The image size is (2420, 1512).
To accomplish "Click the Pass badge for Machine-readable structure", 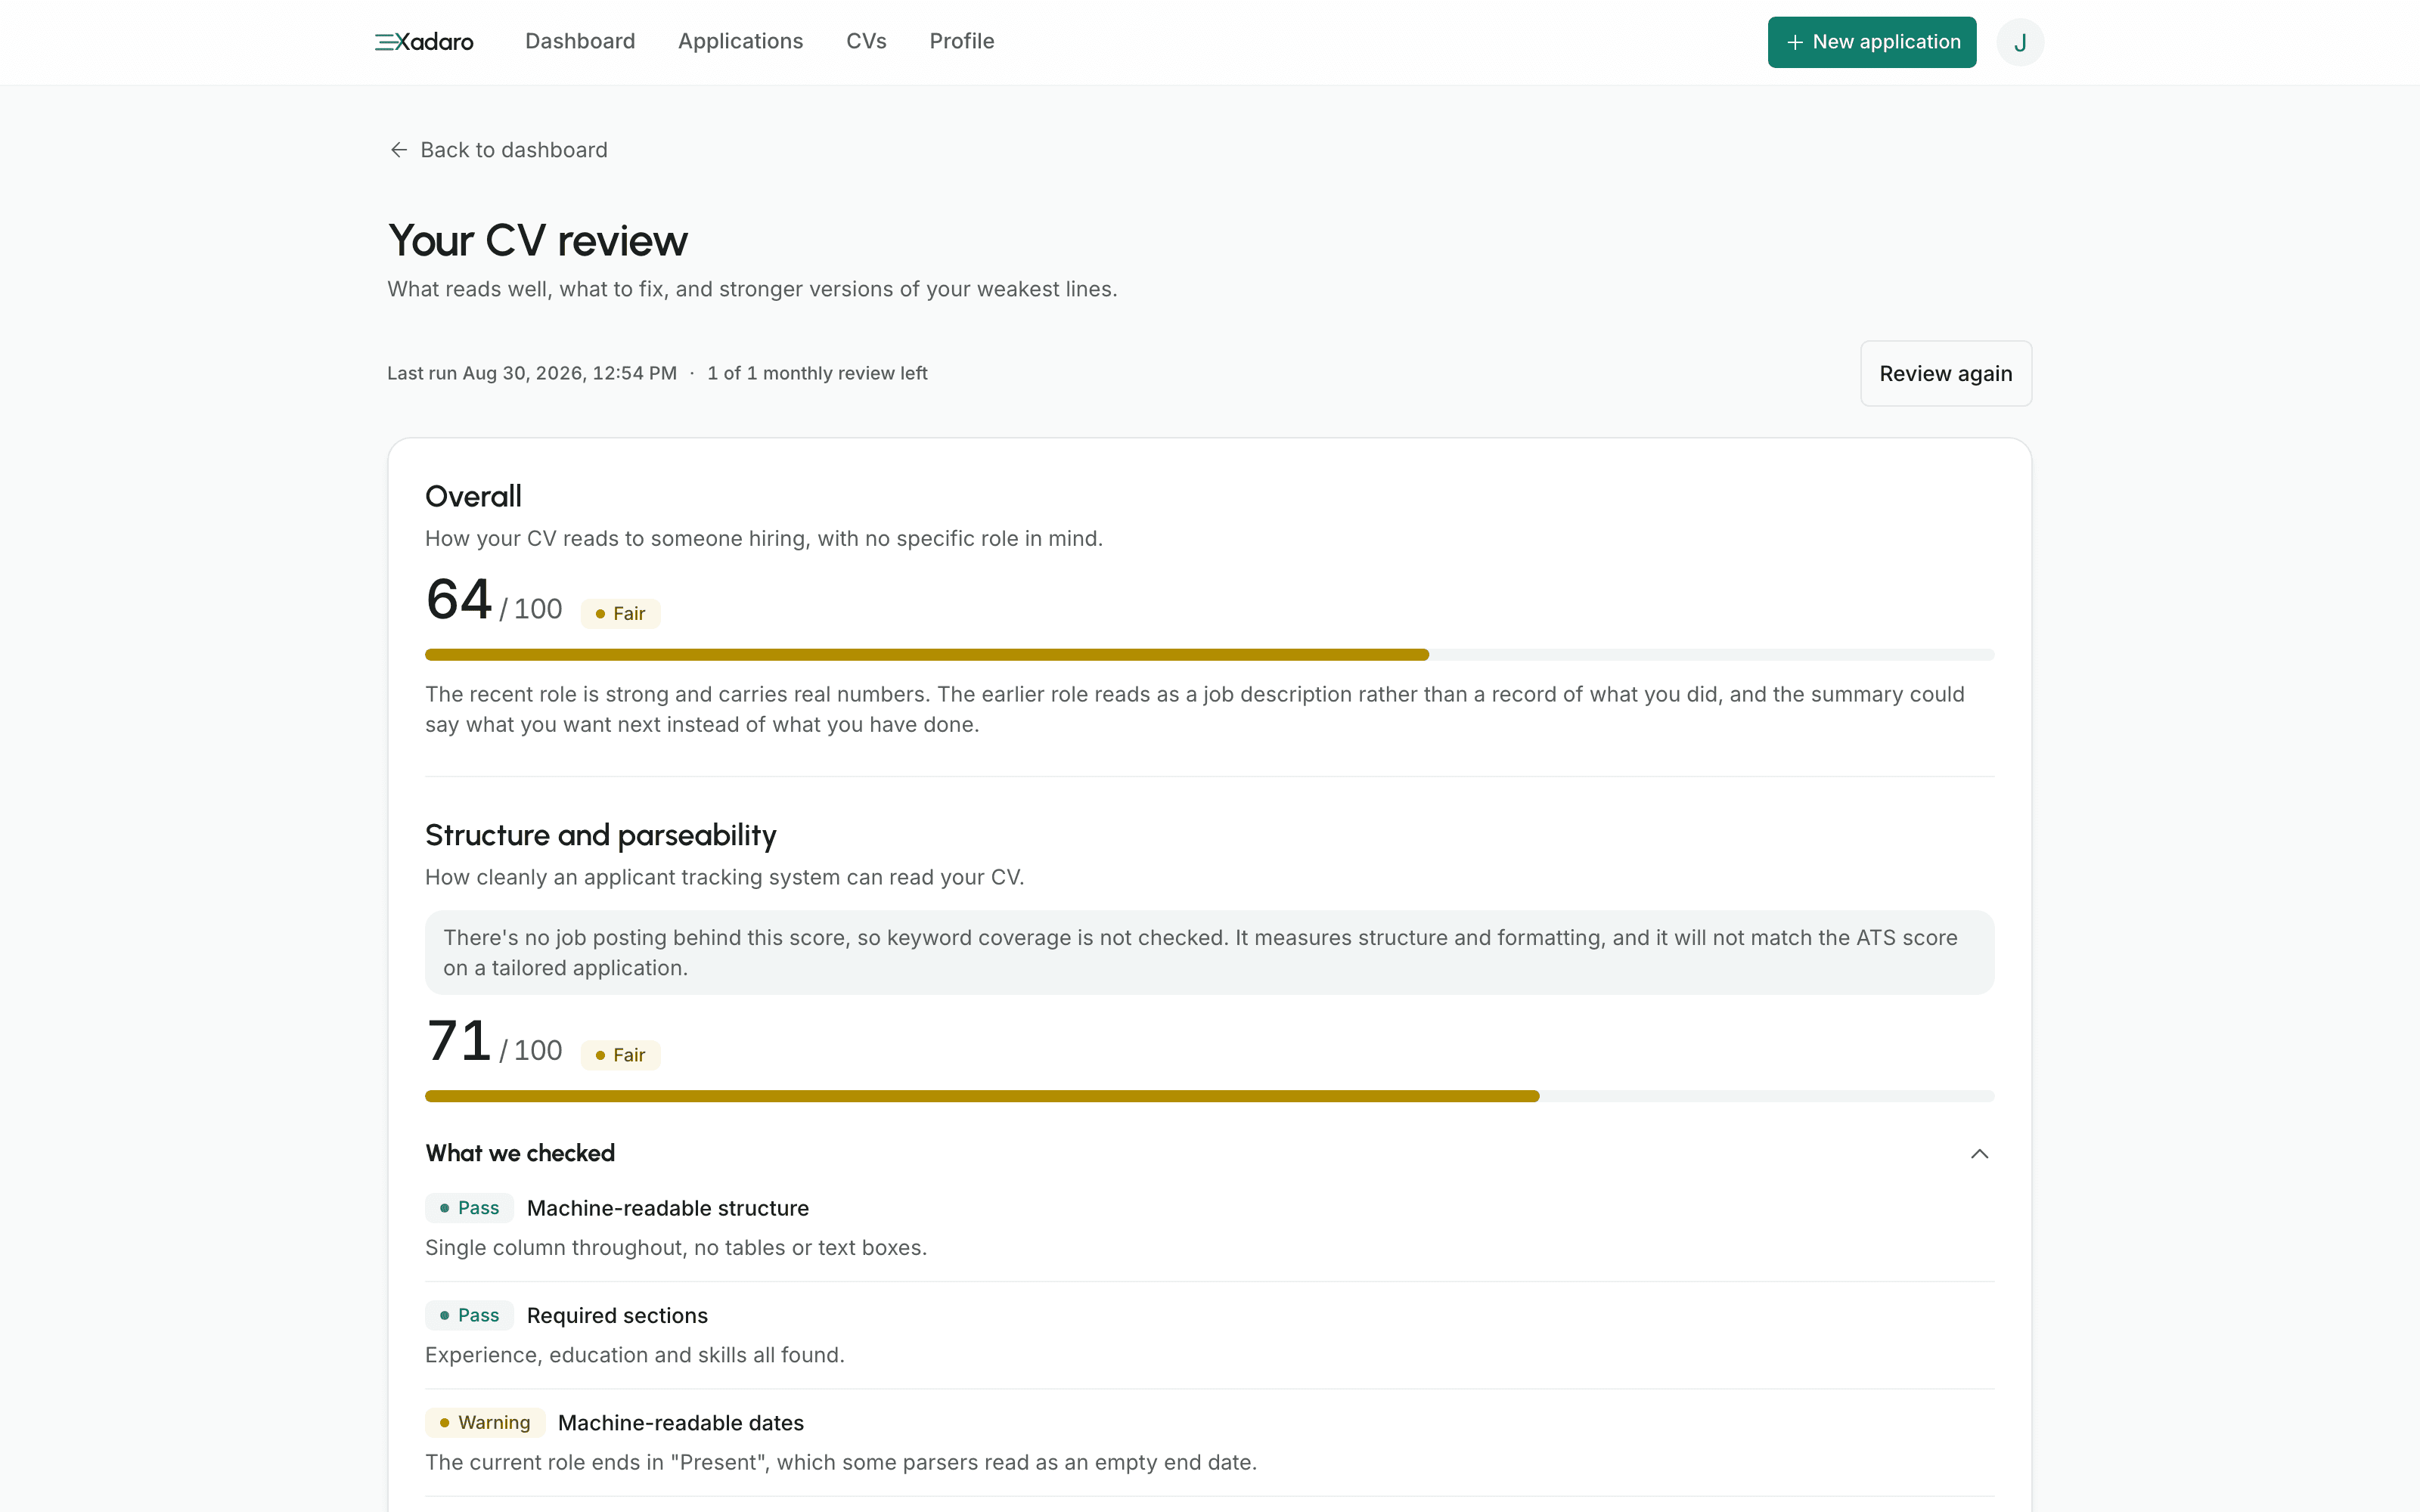I will click(469, 1208).
